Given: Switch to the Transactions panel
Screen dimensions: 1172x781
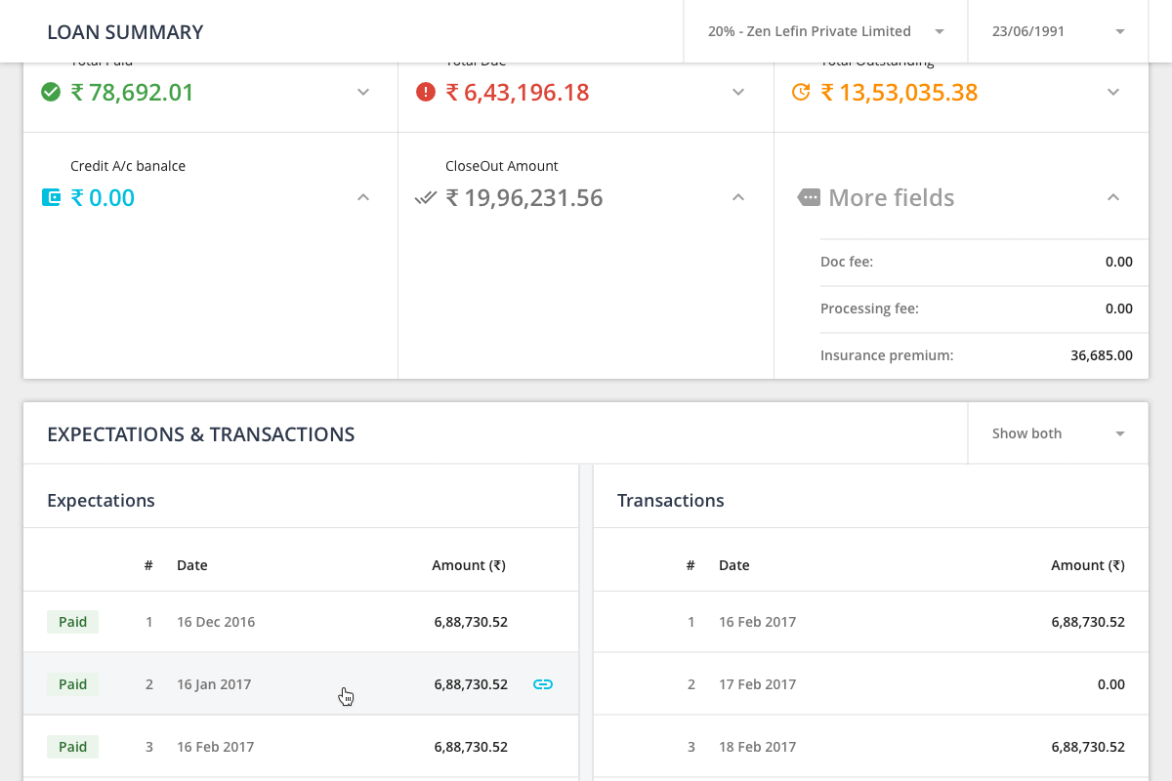Looking at the screenshot, I should click(670, 500).
